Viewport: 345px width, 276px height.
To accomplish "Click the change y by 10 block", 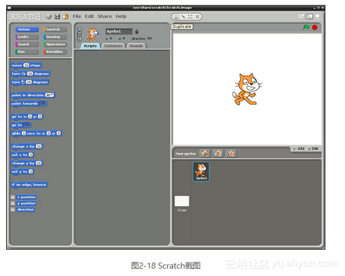I will click(26, 163).
